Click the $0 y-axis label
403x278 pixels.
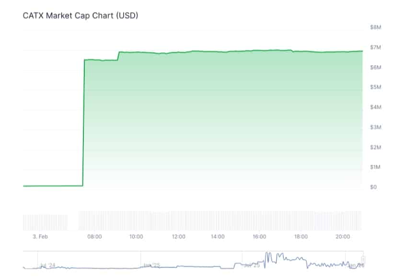[x=373, y=187]
